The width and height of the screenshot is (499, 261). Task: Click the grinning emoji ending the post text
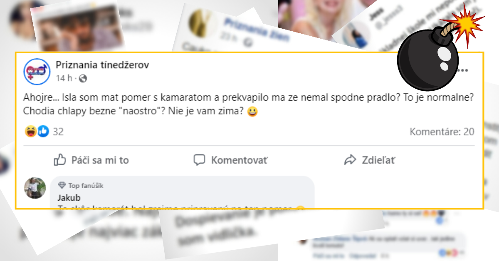pos(252,112)
